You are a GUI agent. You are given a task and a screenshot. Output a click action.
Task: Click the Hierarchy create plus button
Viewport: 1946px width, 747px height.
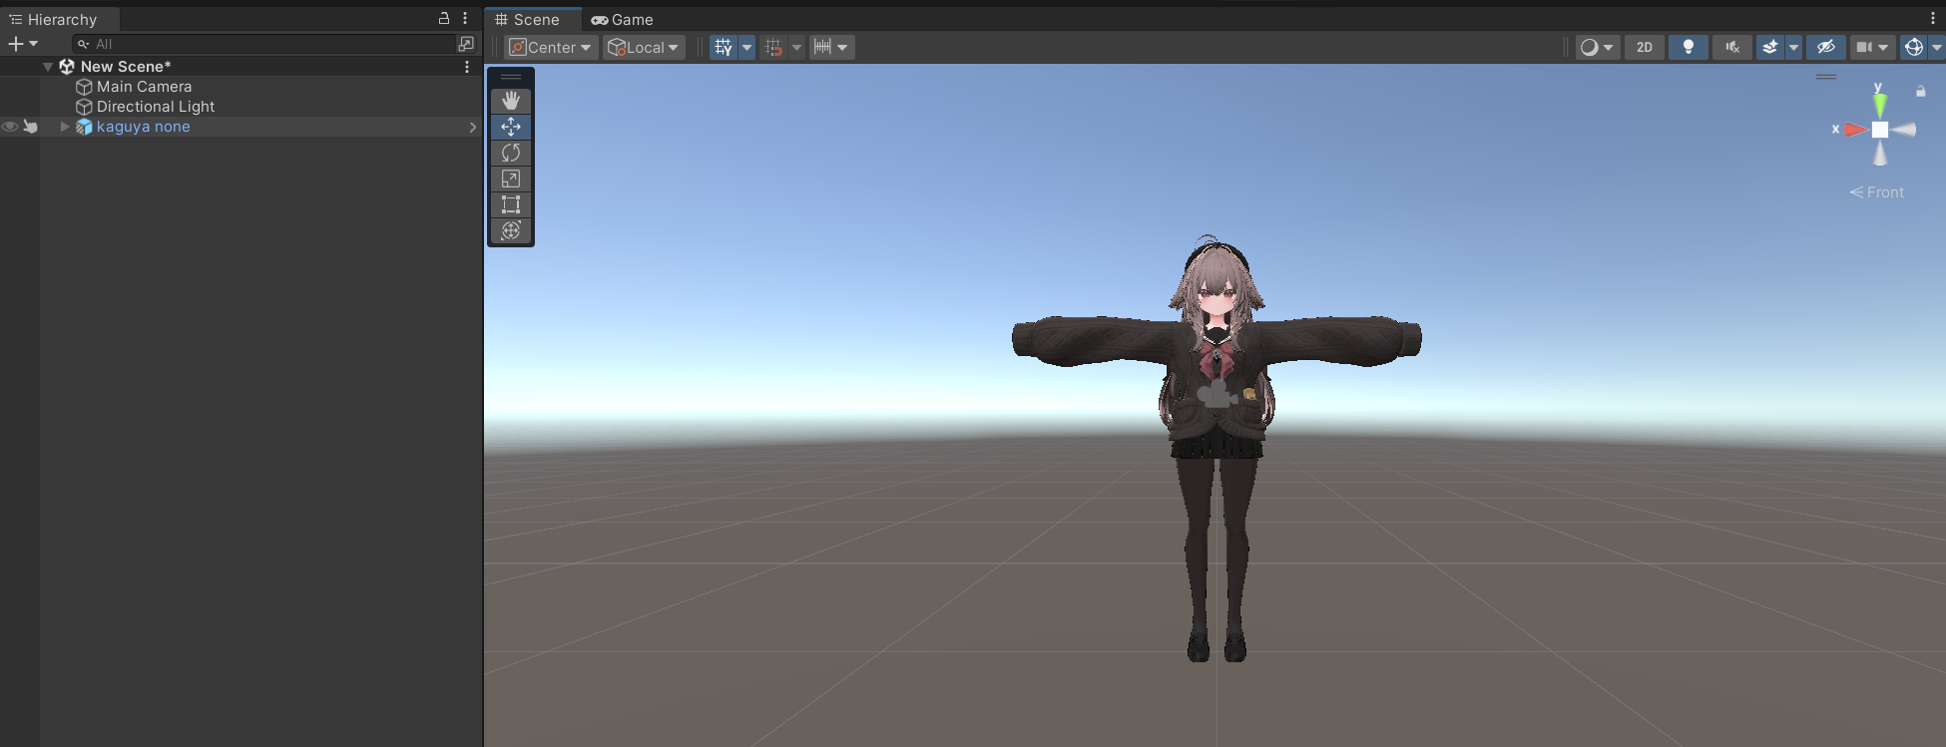coord(15,44)
